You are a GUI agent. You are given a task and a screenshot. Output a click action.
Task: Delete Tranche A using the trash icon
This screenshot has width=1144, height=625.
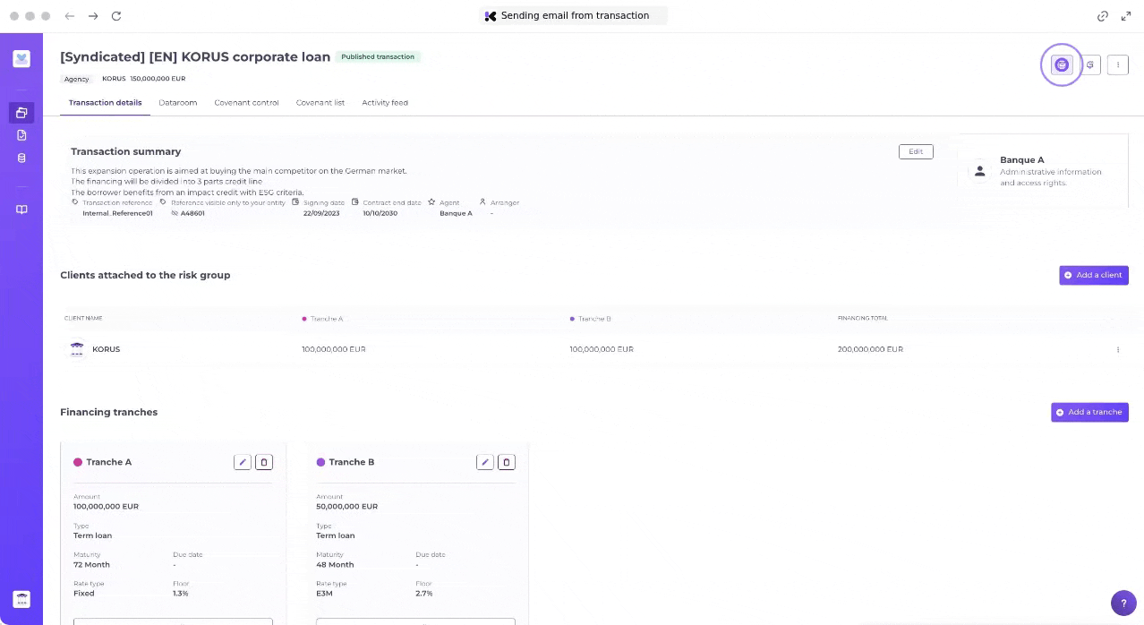(263, 462)
